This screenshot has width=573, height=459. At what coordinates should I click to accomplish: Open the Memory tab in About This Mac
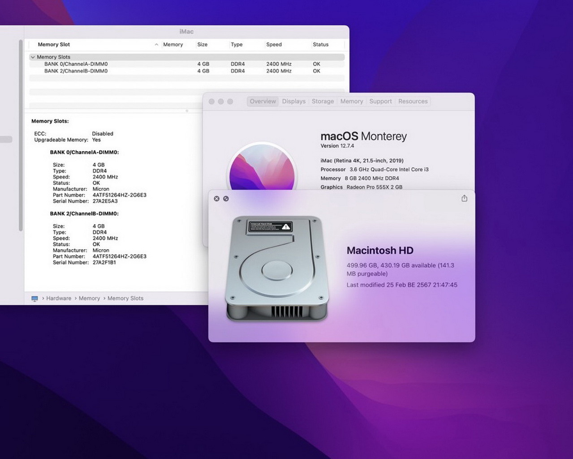tap(352, 101)
